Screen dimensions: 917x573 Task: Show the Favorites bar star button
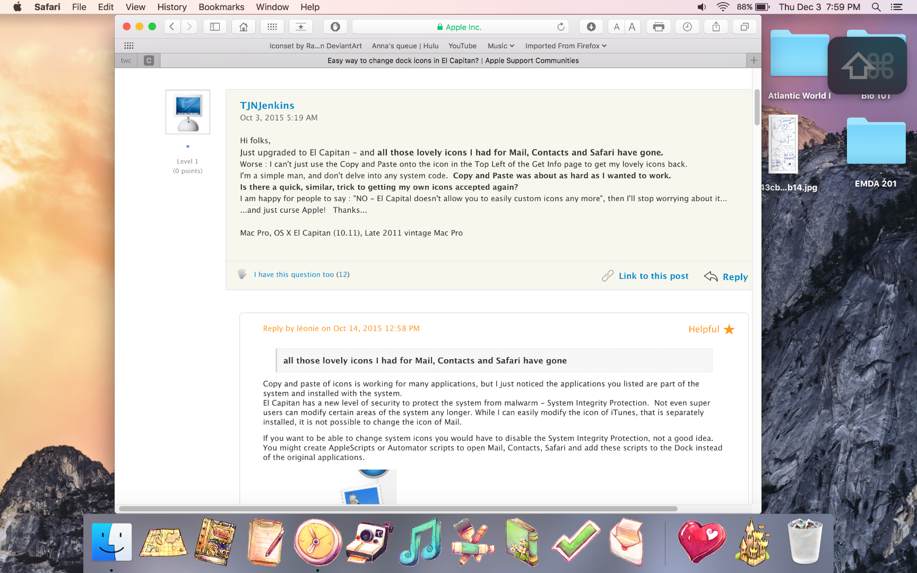coord(301,27)
